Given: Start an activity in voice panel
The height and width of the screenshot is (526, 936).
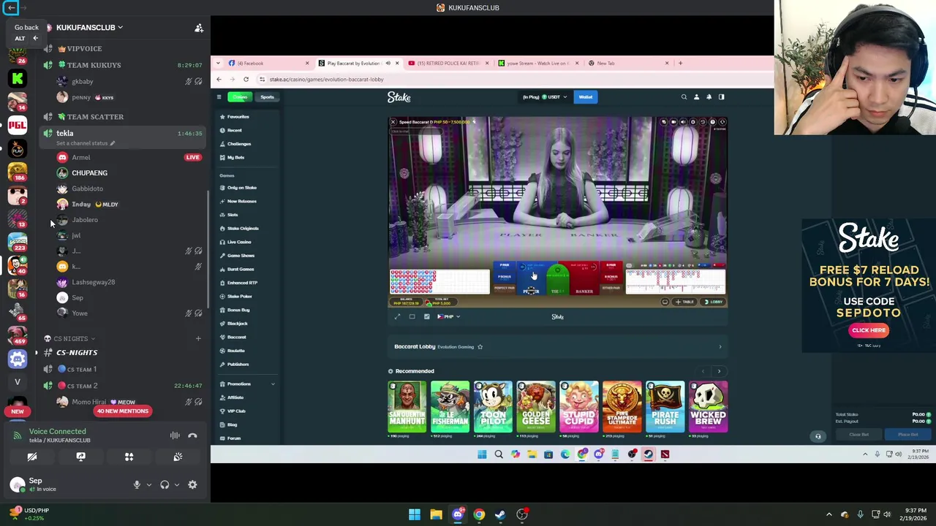Looking at the screenshot, I should (x=129, y=457).
